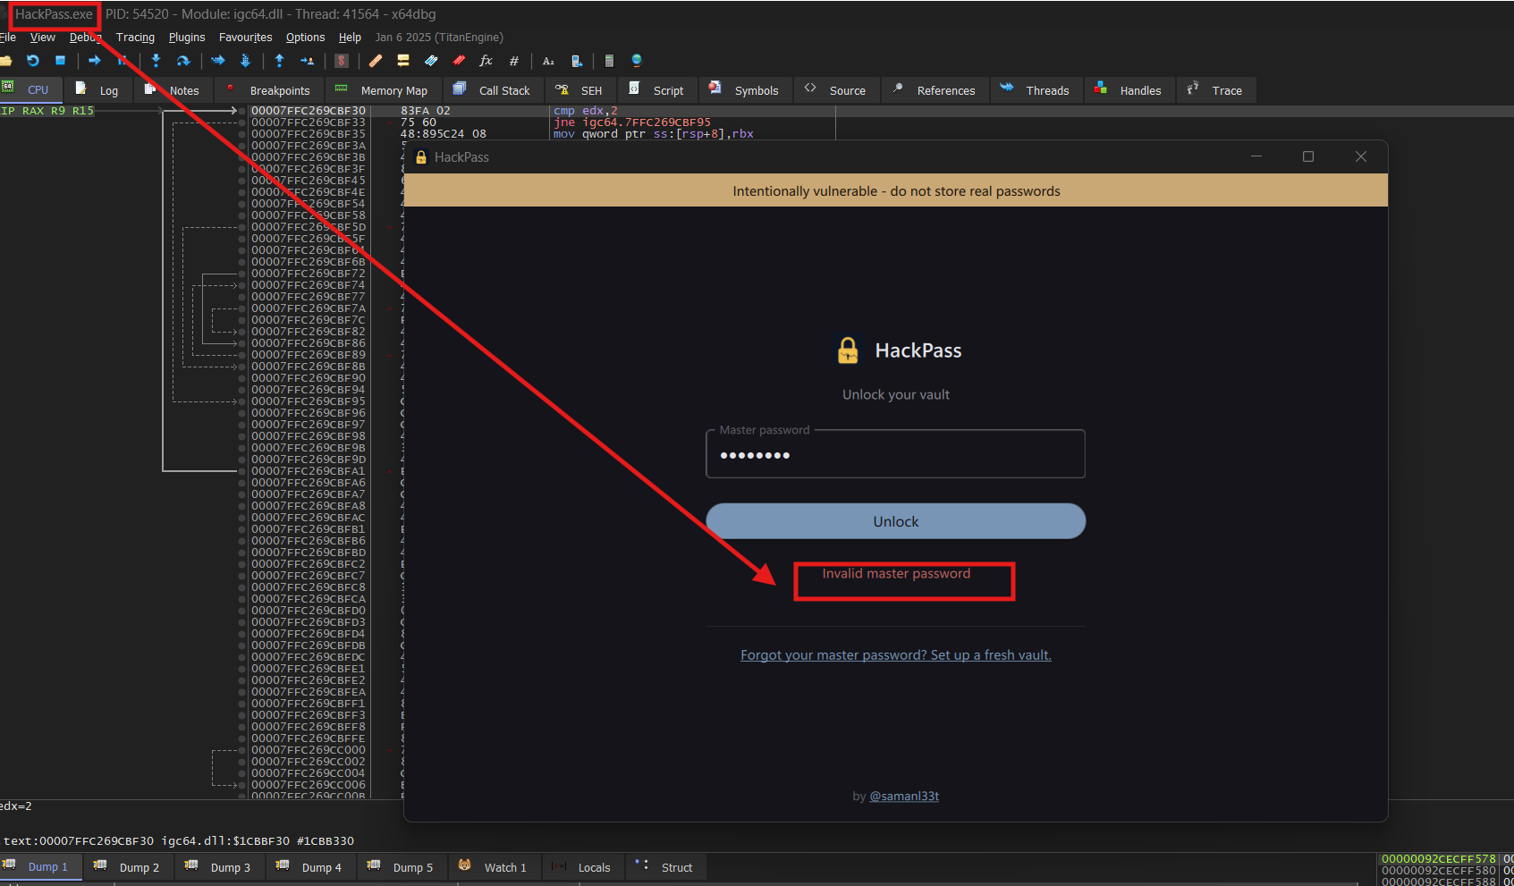
Task: Open Intermodular calls toolbar icon
Action: pos(577,61)
